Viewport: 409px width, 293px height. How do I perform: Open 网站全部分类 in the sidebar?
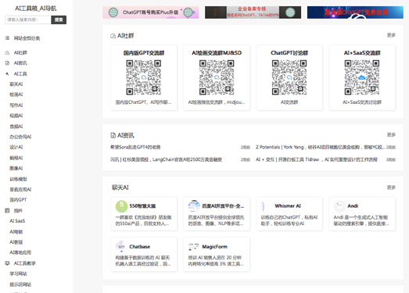pos(27,38)
